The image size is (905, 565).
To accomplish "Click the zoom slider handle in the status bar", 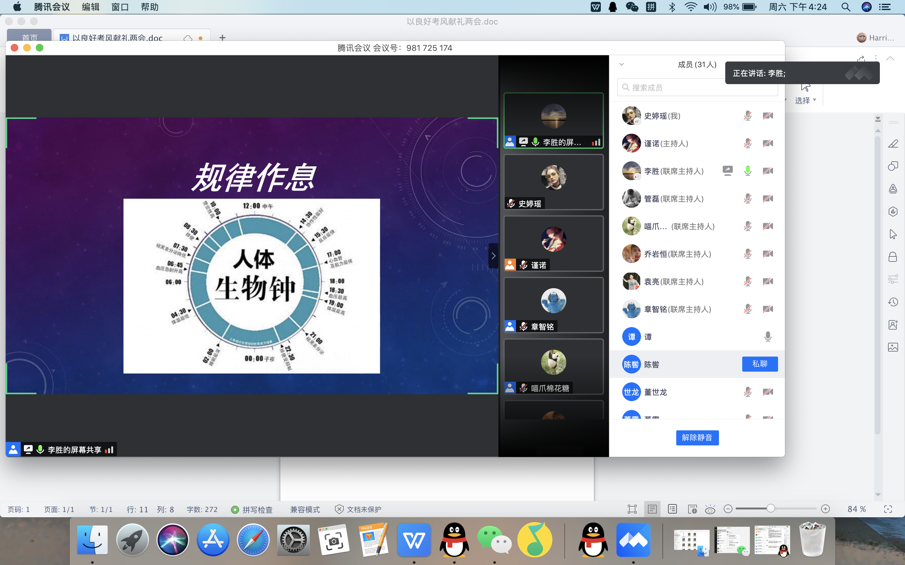I will (x=771, y=508).
